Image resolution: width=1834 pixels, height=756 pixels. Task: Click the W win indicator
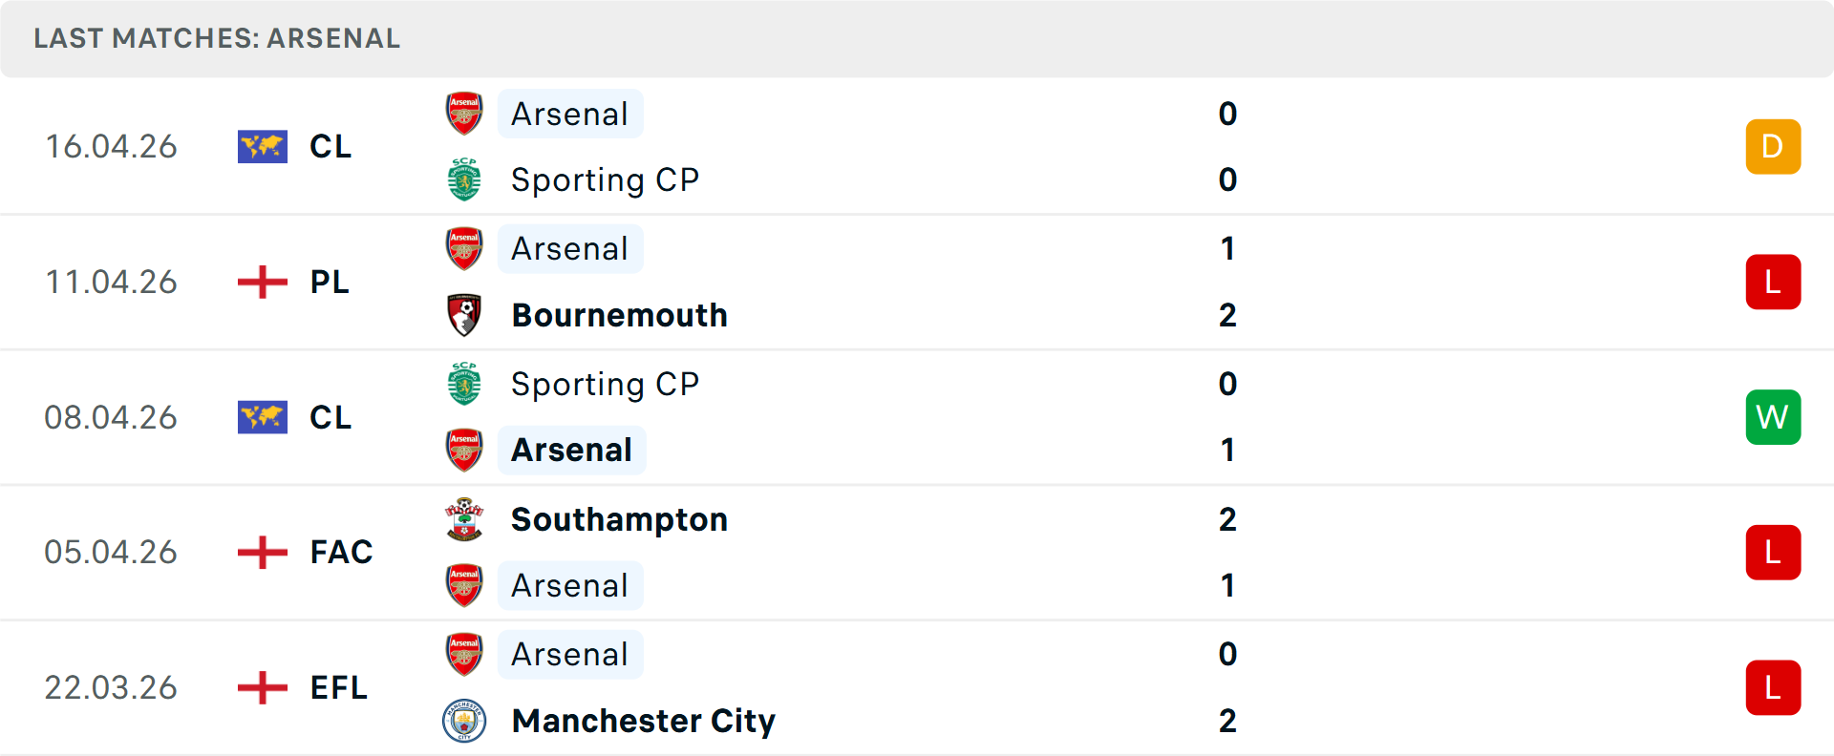coord(1774,417)
